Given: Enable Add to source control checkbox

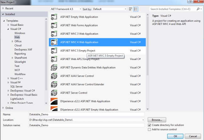Looking at the screenshot, I should click(x=149, y=129).
